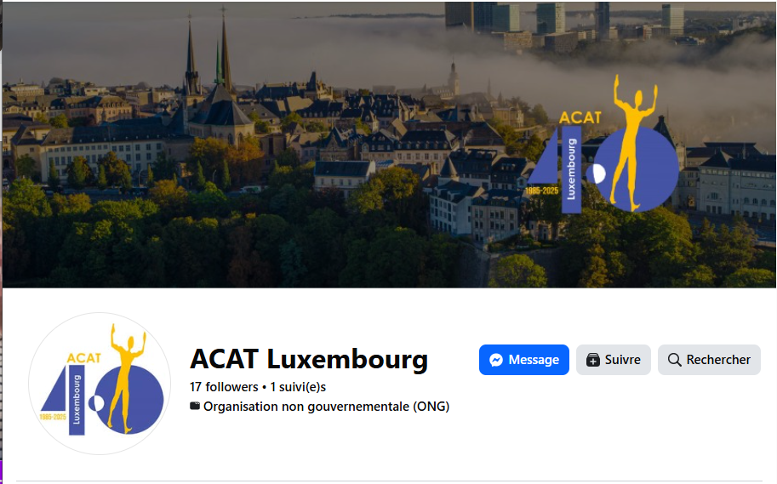
Task: Open page search with Rechercher button
Action: [709, 360]
